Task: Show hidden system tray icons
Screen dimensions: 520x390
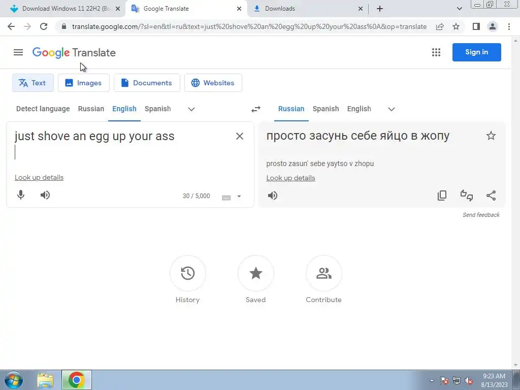Action: click(432, 380)
